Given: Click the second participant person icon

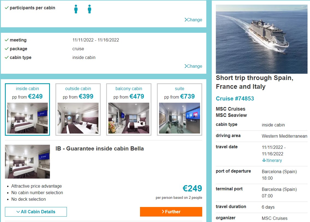Looking at the screenshot, I should click(x=90, y=9).
